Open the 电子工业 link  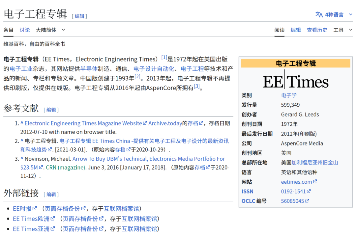pos(21,69)
